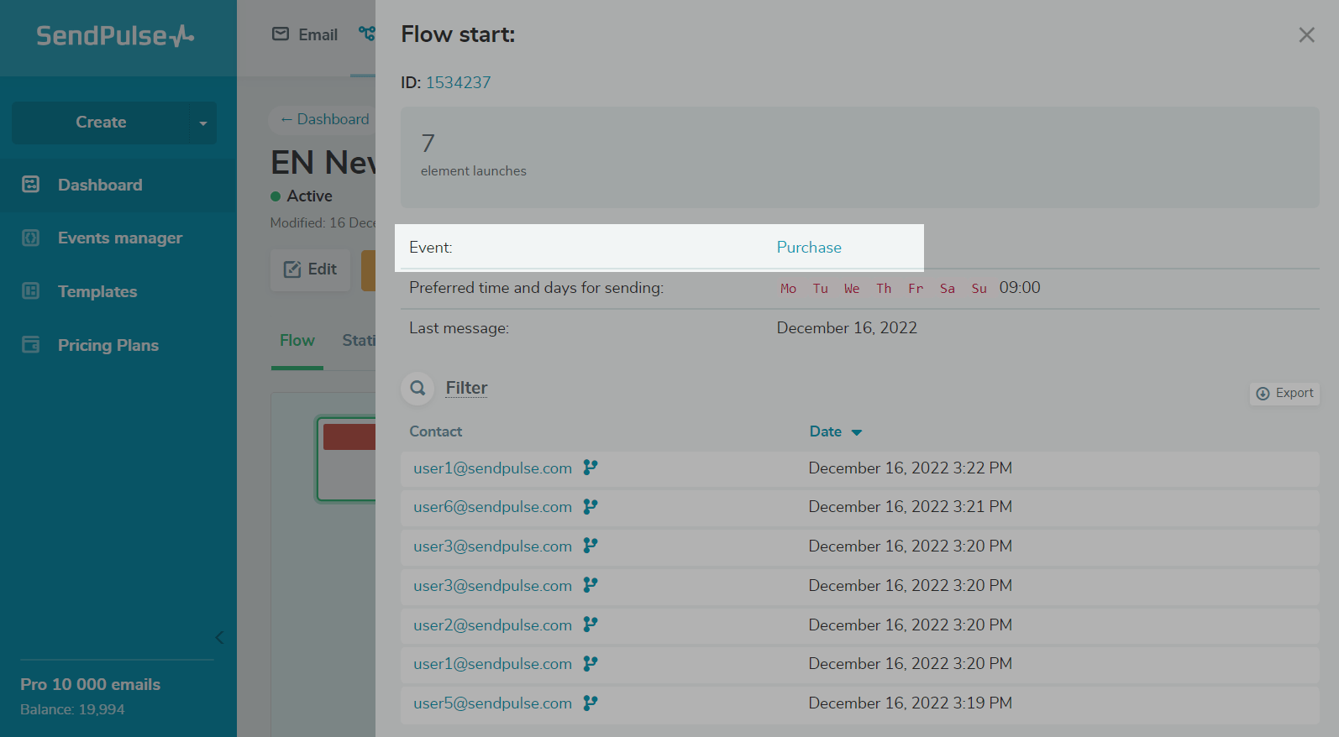1339x737 pixels.
Task: Close the Flow start panel
Action: 1306,34
